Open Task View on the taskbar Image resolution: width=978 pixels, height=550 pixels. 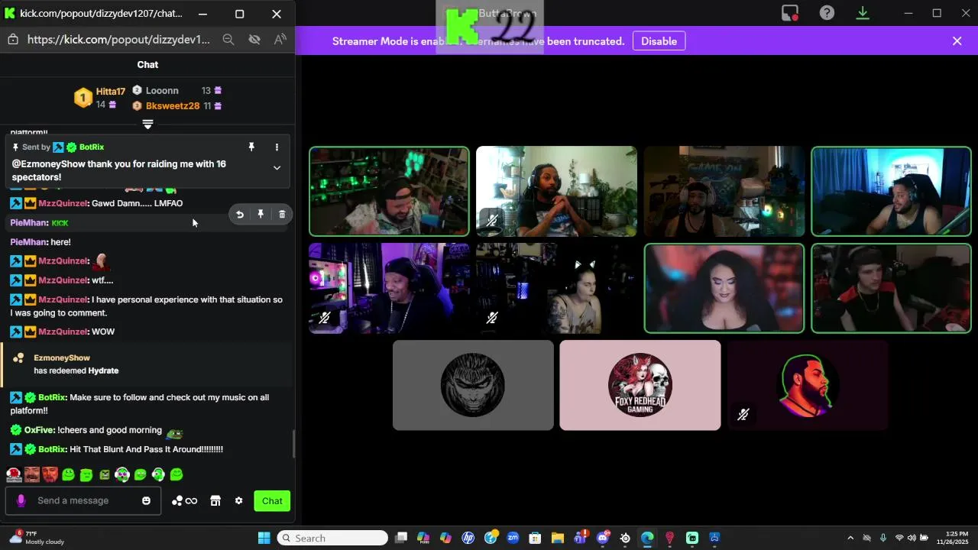tap(401, 538)
